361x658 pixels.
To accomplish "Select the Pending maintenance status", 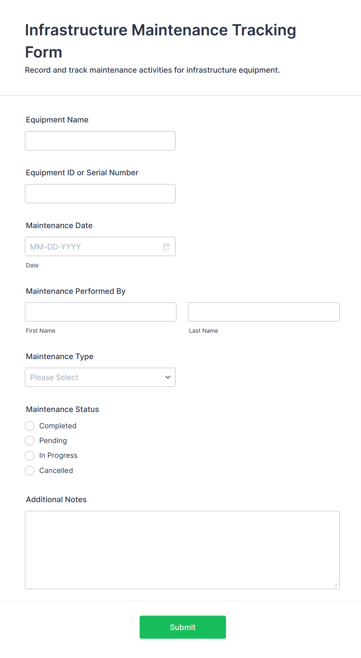I will (30, 440).
